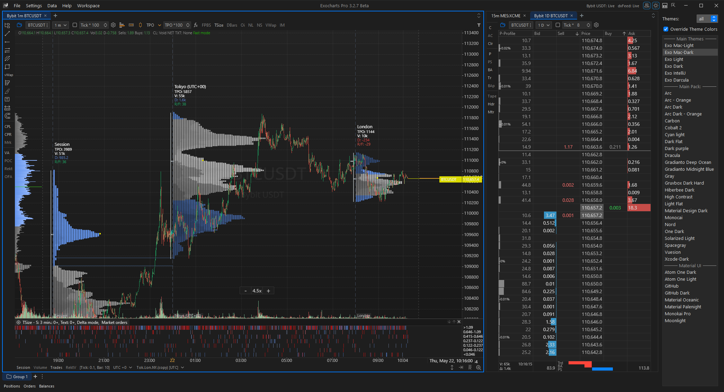
Task: Click the orange candlestick chart type icon
Action: (x=140, y=25)
